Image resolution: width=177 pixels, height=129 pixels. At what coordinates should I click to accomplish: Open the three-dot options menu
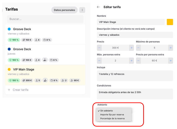(x=82, y=10)
